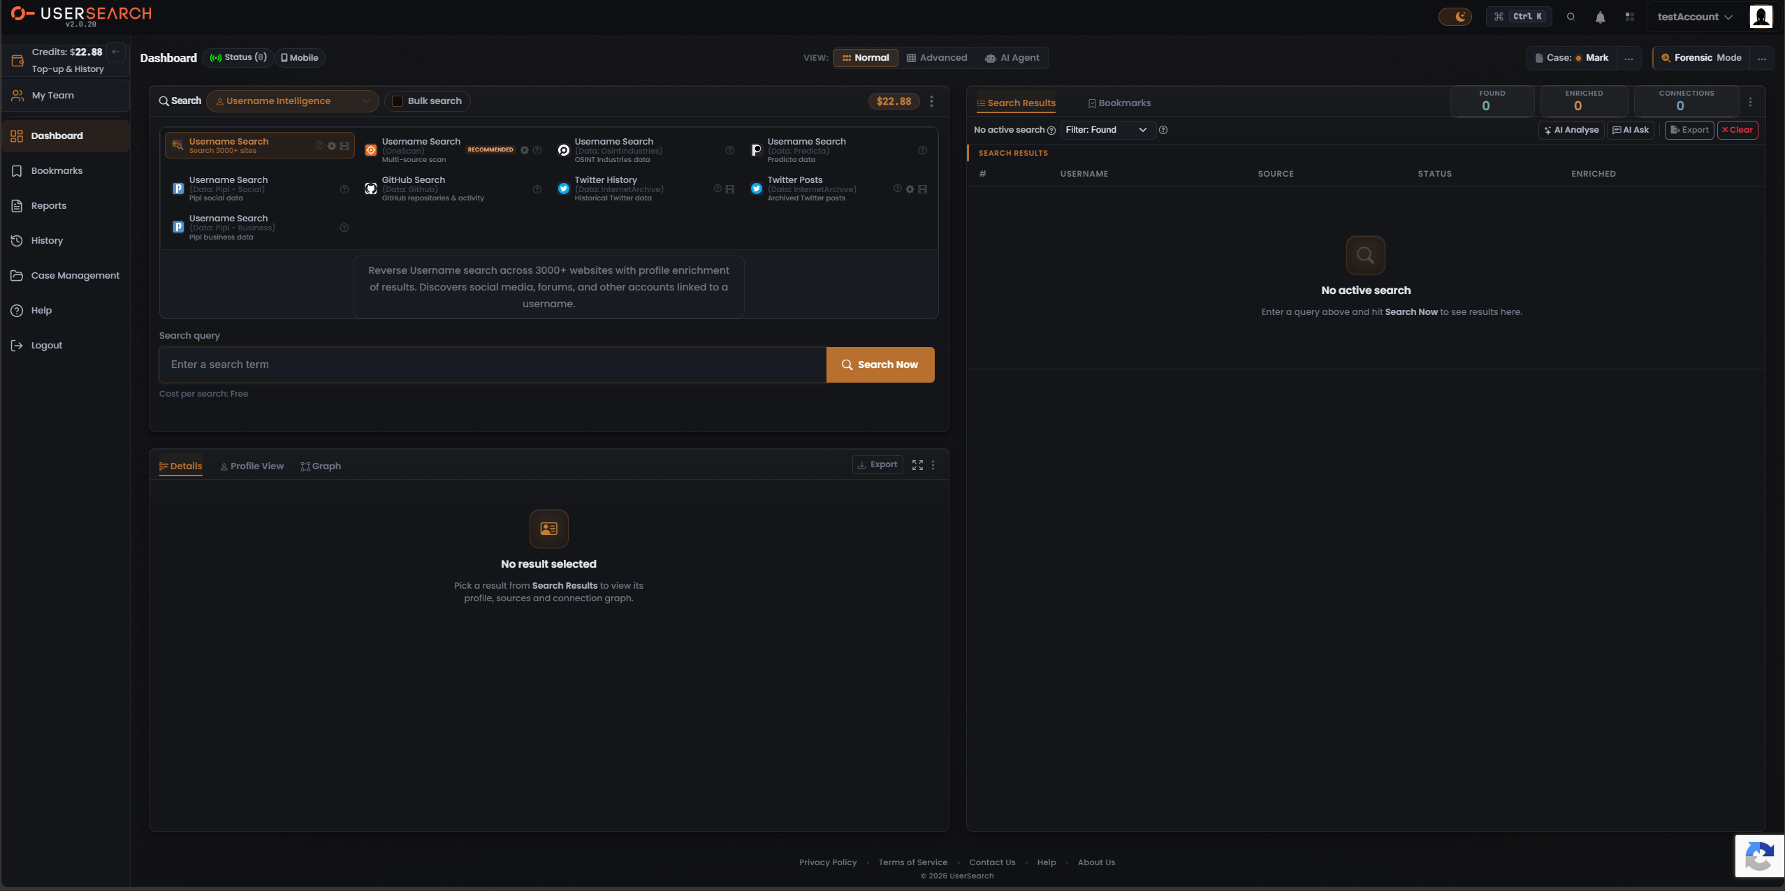Image resolution: width=1785 pixels, height=891 pixels.
Task: Open settings gear on Username Search 3000+ sites
Action: 332,146
